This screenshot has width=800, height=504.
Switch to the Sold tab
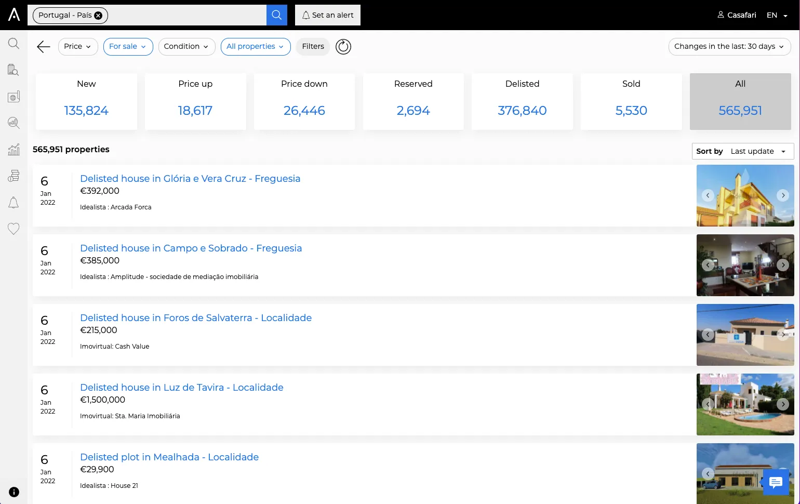click(x=631, y=101)
